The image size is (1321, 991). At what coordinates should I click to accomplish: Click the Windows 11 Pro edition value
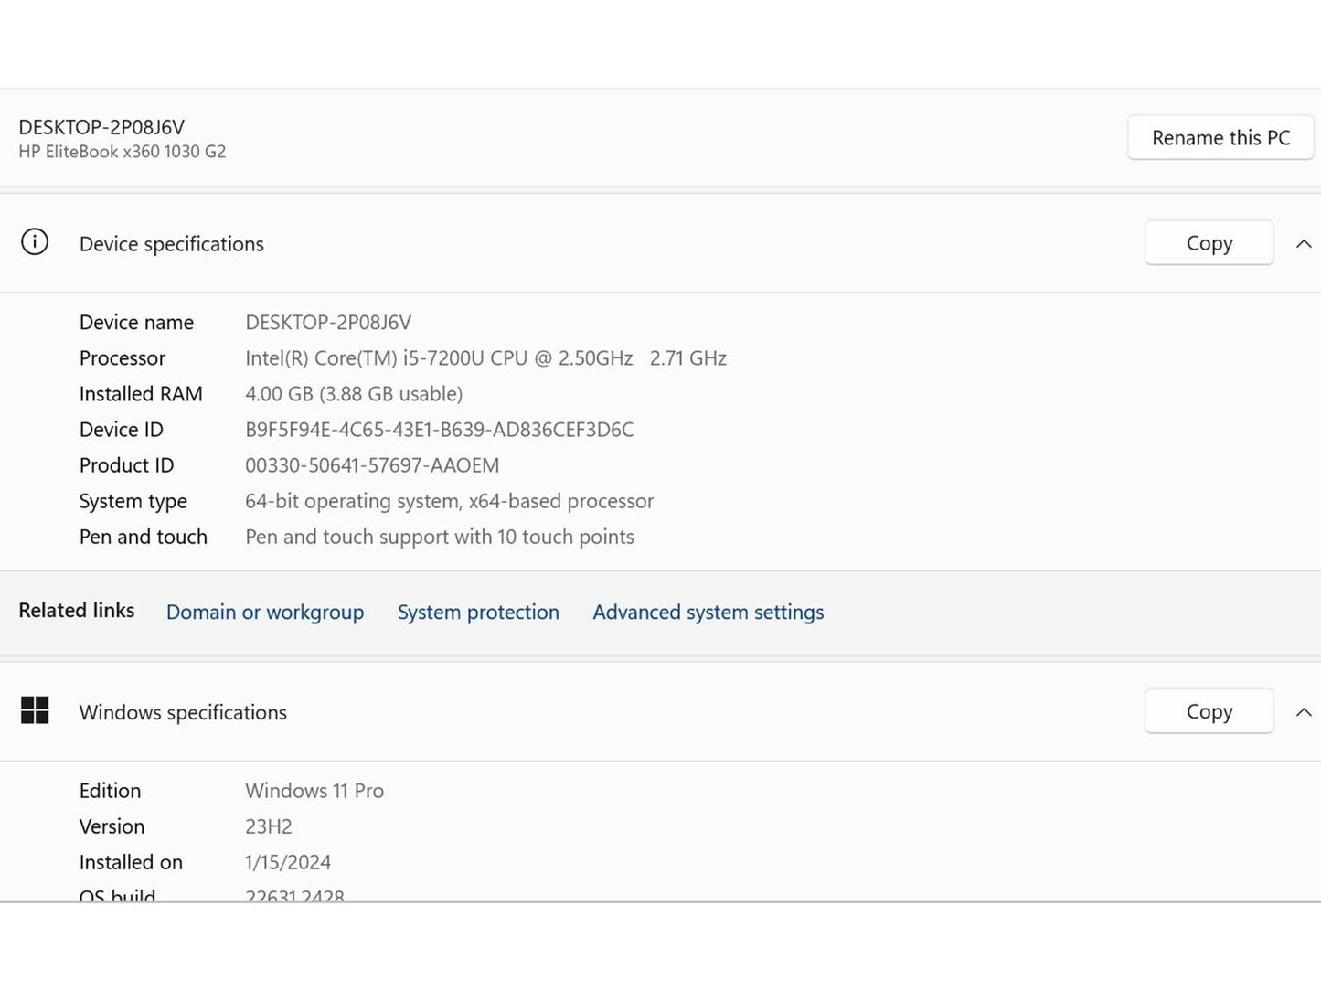tap(314, 791)
